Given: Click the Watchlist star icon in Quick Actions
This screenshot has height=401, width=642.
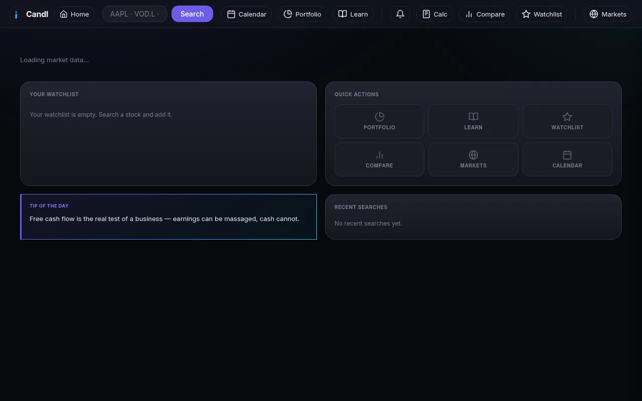Looking at the screenshot, I should pyautogui.click(x=567, y=117).
